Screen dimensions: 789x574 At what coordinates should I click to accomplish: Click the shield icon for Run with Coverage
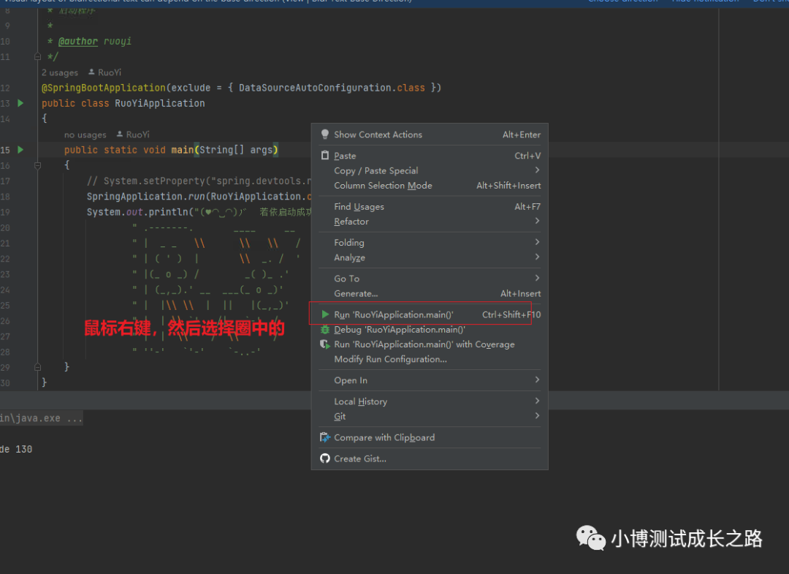pos(325,344)
